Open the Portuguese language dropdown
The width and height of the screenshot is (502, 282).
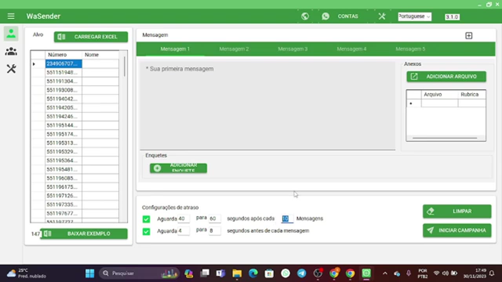(x=415, y=16)
